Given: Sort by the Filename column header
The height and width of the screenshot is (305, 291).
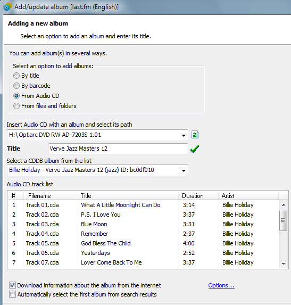Looking at the screenshot, I should pos(50,195).
